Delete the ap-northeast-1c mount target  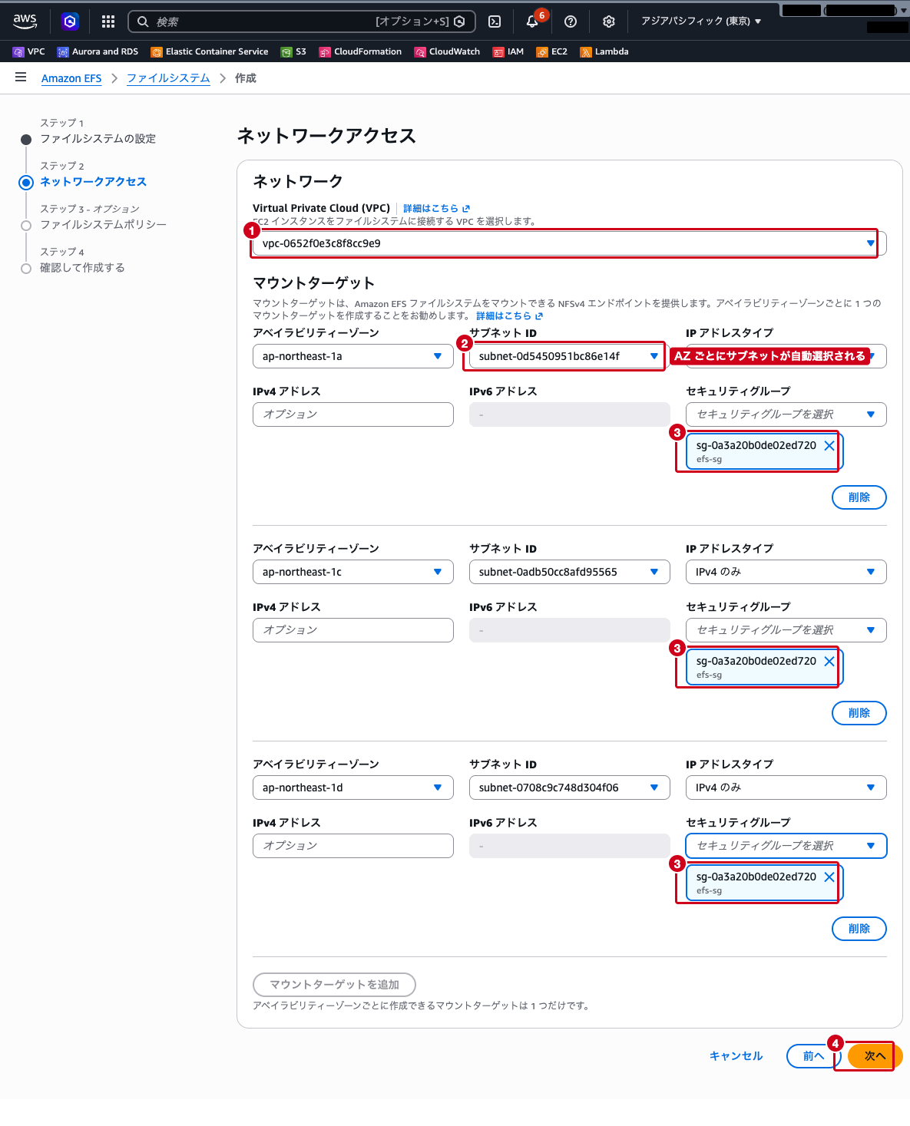[859, 713]
